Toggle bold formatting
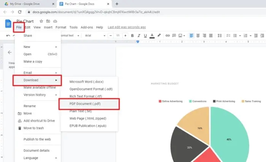 (132, 36)
